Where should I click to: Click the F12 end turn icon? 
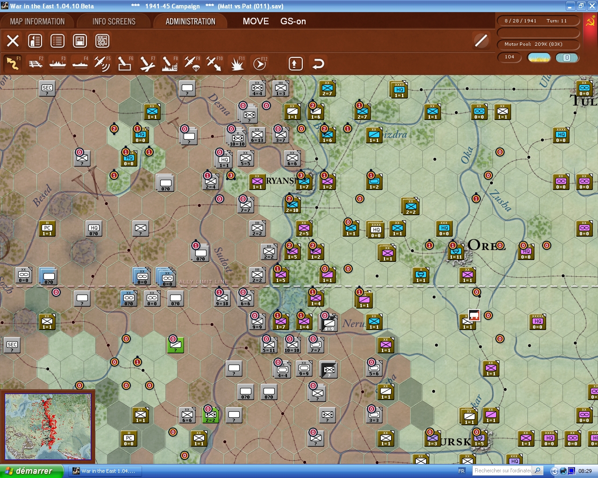tap(259, 63)
